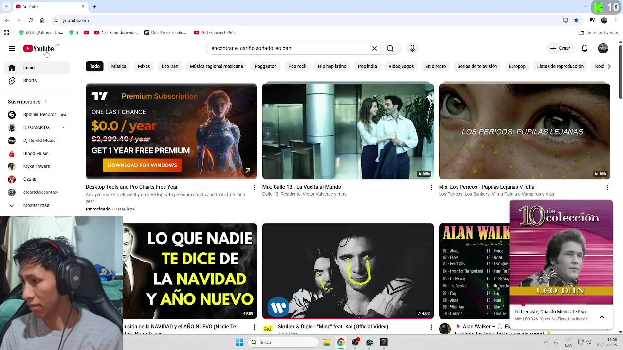The height and width of the screenshot is (350, 623).
Task: Select the Pop indie chip
Action: pos(367,66)
